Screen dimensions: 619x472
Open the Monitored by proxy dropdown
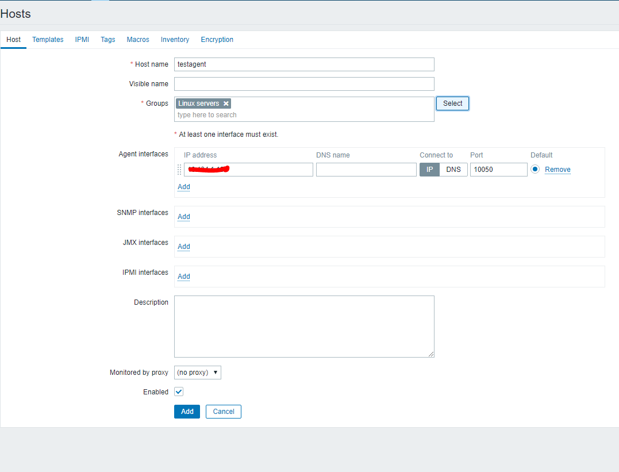[x=197, y=373]
